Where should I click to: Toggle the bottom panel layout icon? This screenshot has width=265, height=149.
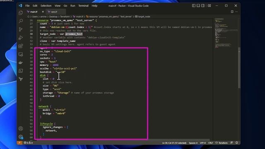coord(198,5)
